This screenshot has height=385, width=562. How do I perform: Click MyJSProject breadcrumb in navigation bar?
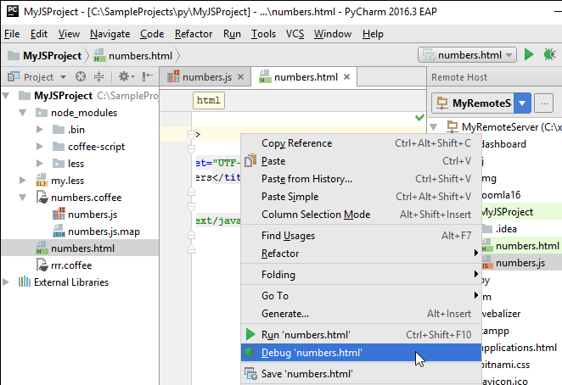click(x=45, y=56)
